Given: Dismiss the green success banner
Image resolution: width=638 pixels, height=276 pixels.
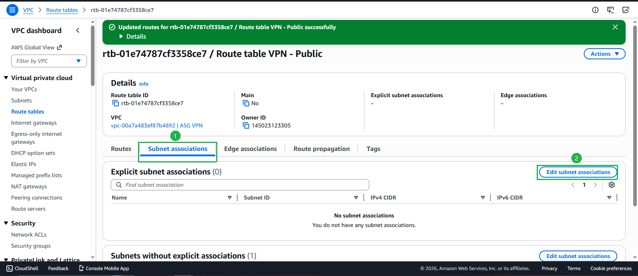Looking at the screenshot, I should point(615,27).
